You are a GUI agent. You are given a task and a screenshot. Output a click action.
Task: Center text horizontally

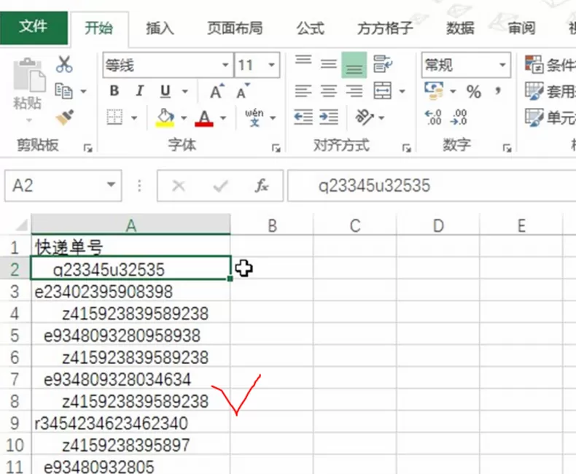(x=328, y=90)
